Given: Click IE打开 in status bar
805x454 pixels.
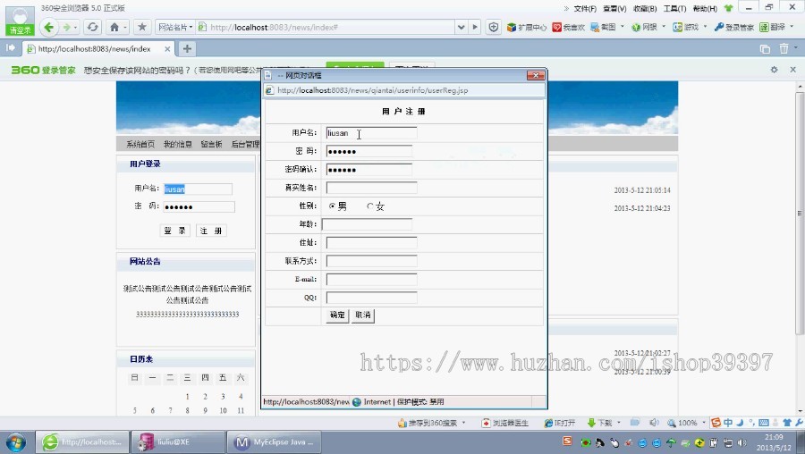Looking at the screenshot, I should [x=560, y=423].
